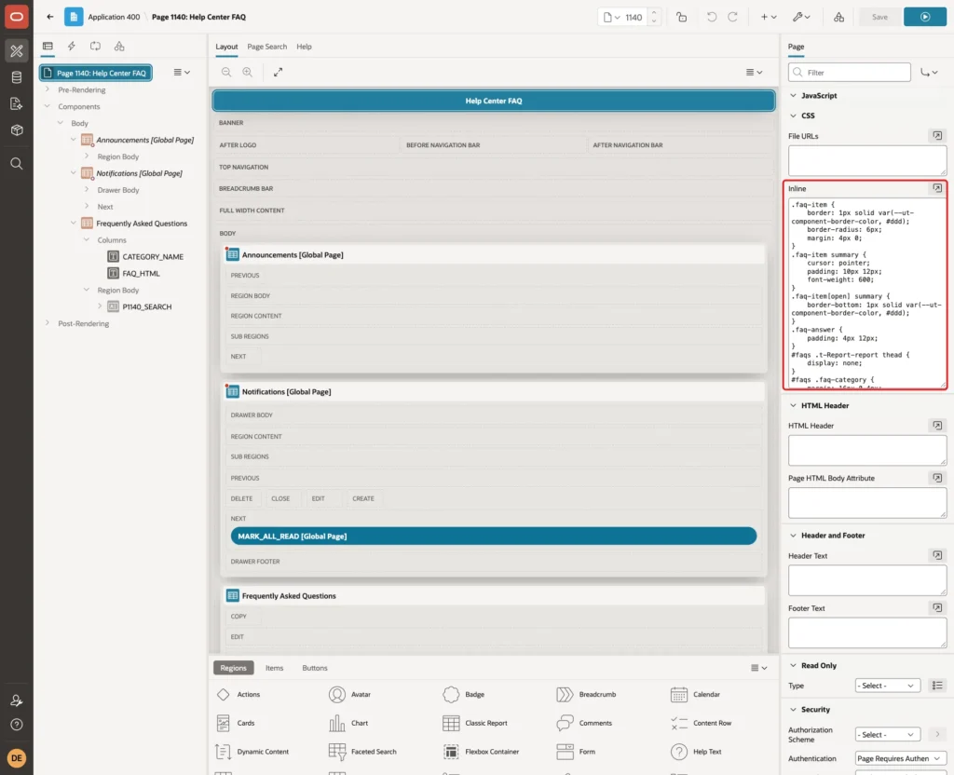
Task: Open editor for HTML Header field
Action: tap(937, 425)
